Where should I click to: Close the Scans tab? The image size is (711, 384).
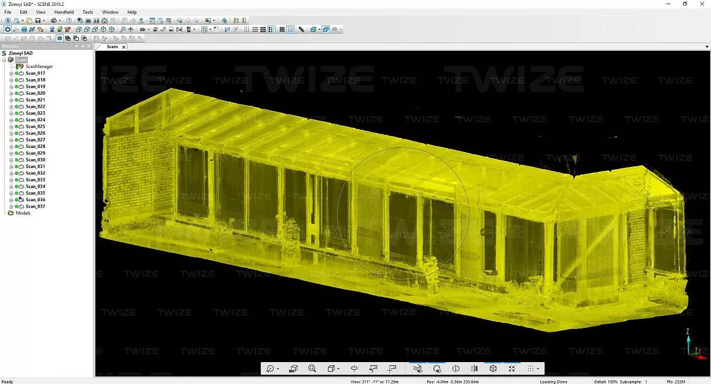click(x=124, y=46)
